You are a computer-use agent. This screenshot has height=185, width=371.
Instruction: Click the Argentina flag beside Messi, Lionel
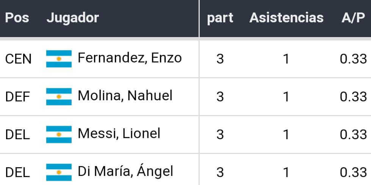coord(59,134)
